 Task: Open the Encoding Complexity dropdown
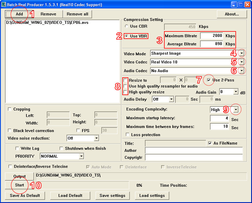click(x=236, y=110)
